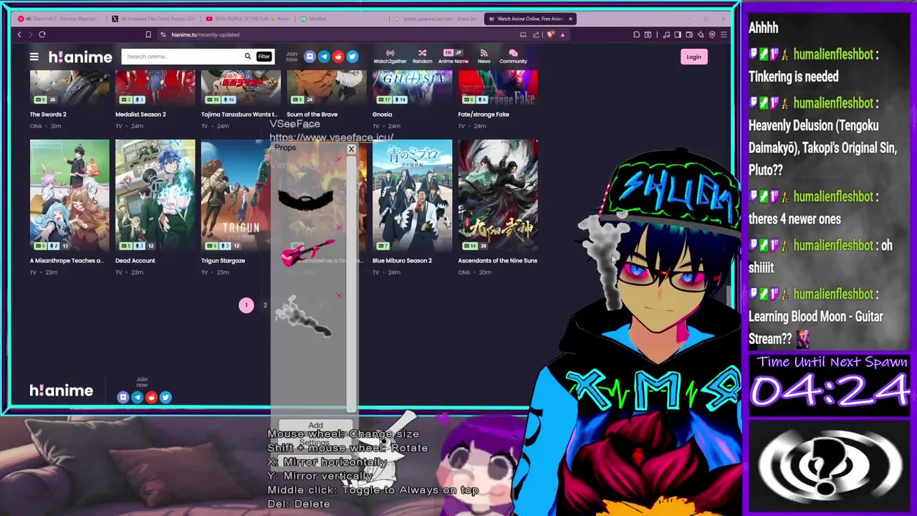This screenshot has height=516, width=917.
Task: Select the smoke prop in Props list
Action: [304, 317]
